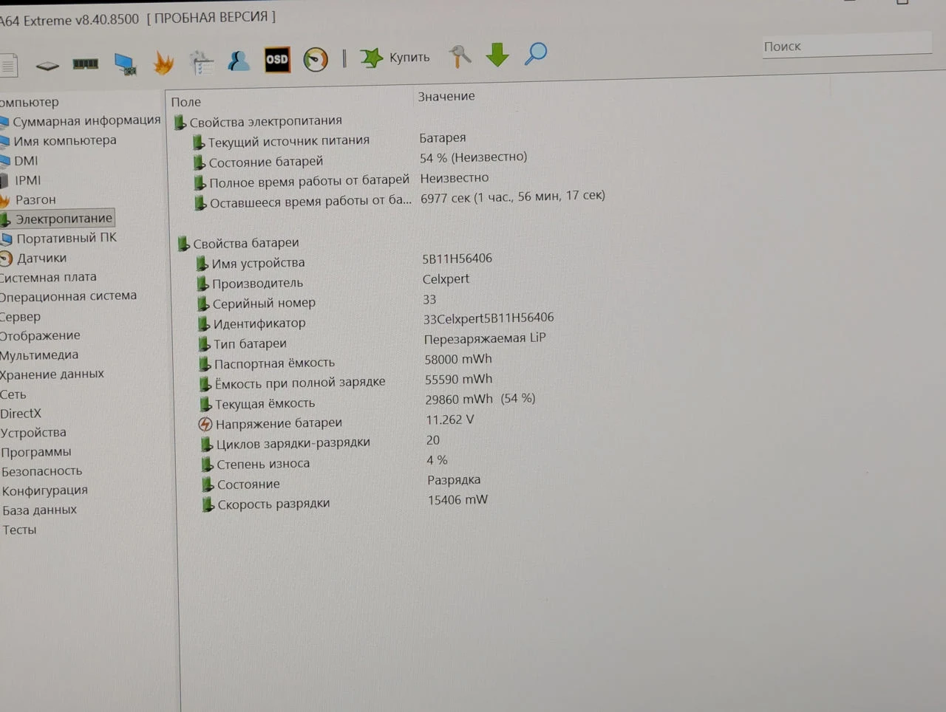
Task: Expand the Устройства category
Action: (33, 433)
